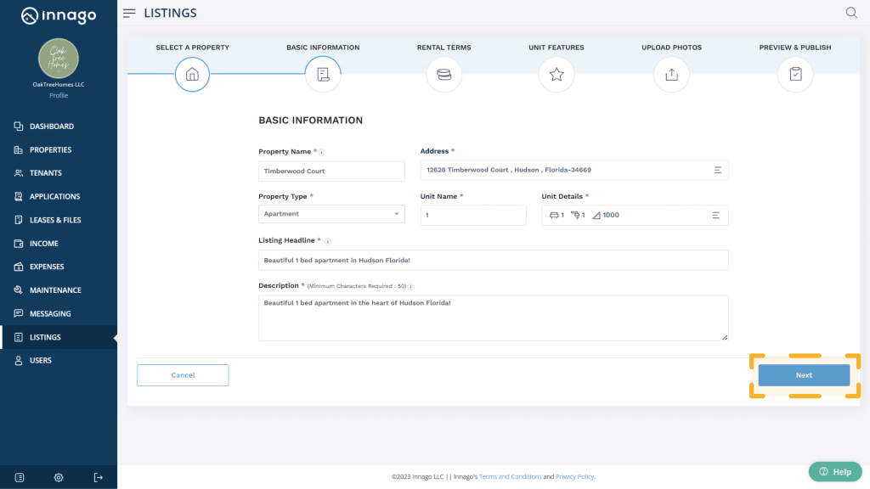
Task: Click the Preview & Publish clipboard icon
Action: click(795, 75)
